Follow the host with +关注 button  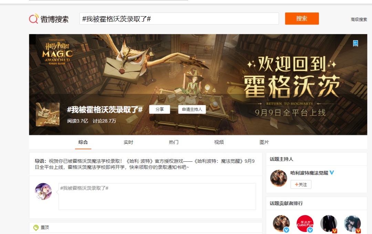point(301,184)
